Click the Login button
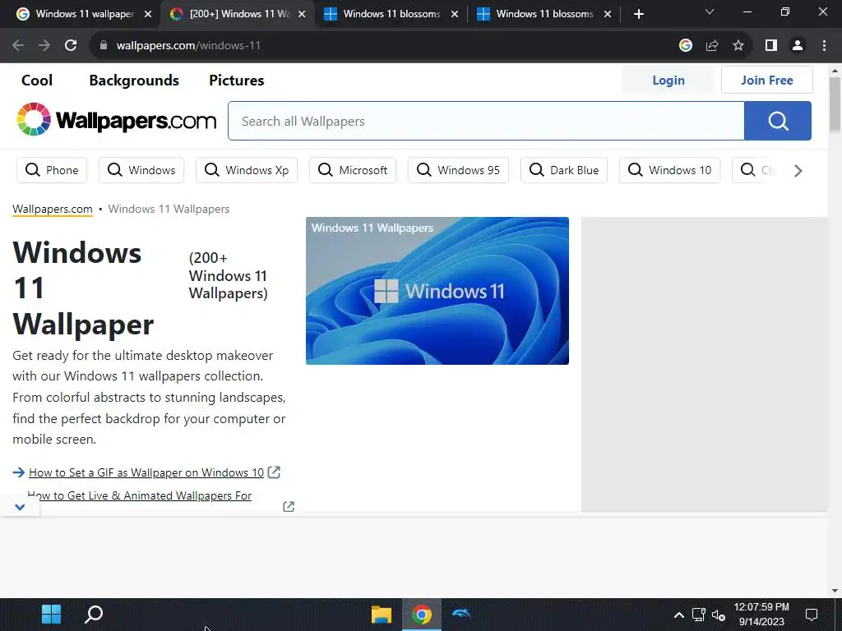 pyautogui.click(x=668, y=80)
